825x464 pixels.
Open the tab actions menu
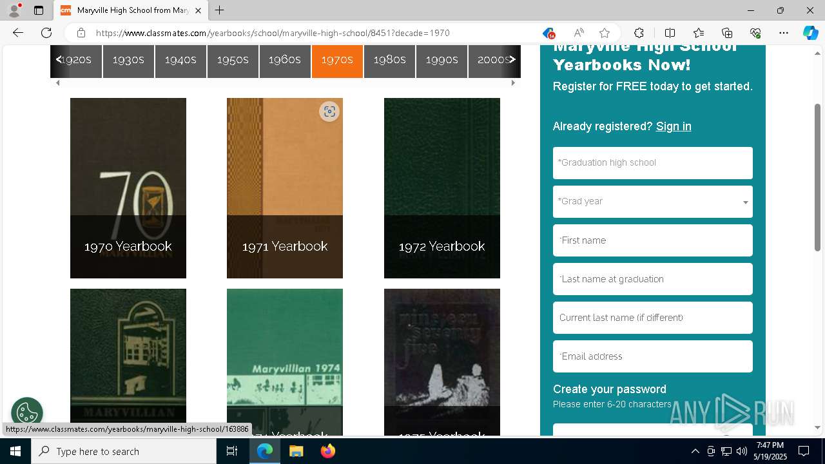(x=39, y=10)
